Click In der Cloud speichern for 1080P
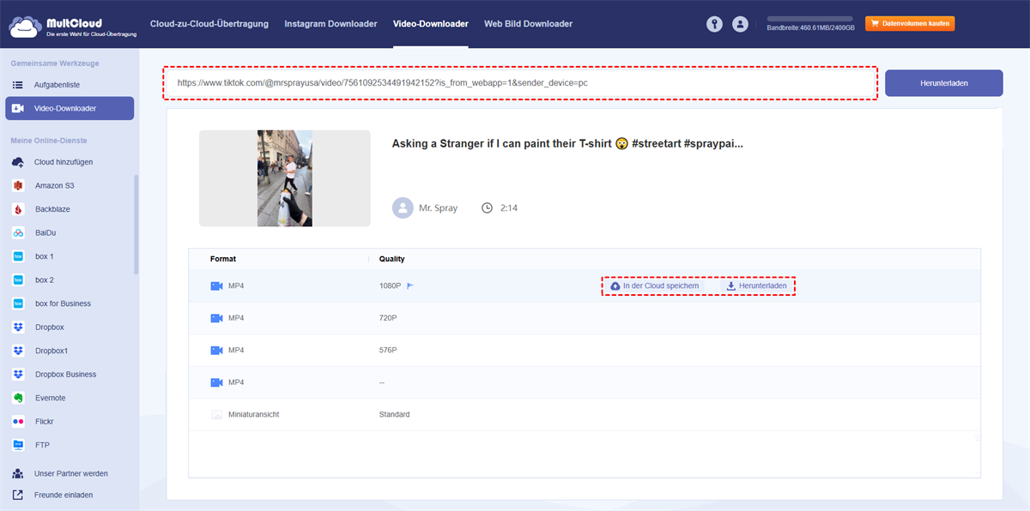The image size is (1030, 511). tap(655, 286)
